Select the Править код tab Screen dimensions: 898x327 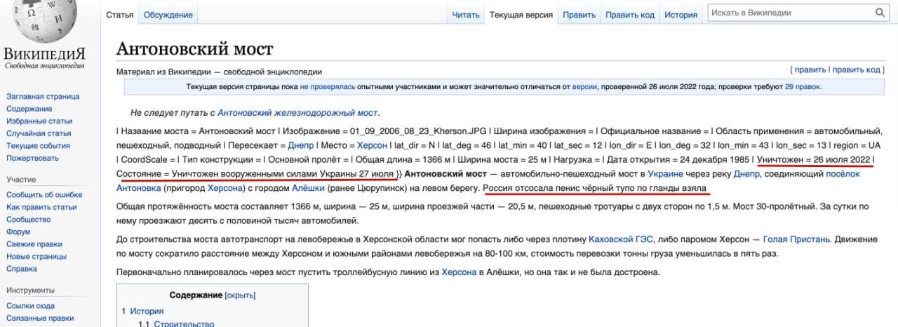[629, 15]
